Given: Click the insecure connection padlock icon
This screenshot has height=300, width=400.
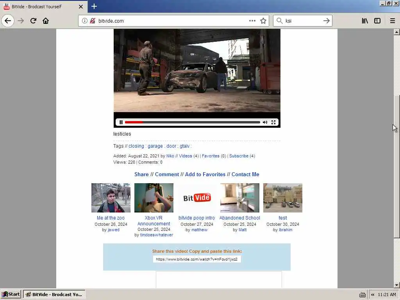Looking at the screenshot, I should (x=93, y=21).
